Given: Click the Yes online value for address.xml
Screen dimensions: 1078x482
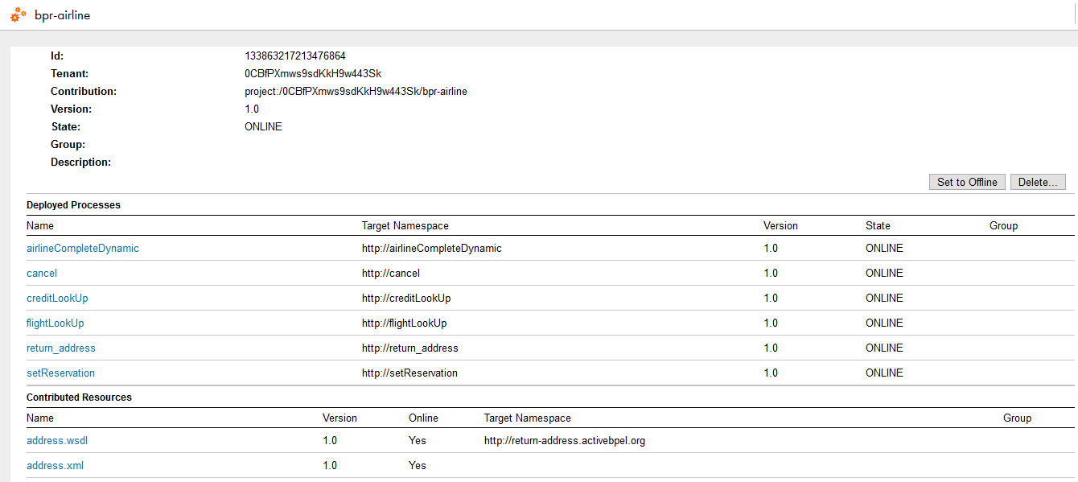Looking at the screenshot, I should point(418,466).
